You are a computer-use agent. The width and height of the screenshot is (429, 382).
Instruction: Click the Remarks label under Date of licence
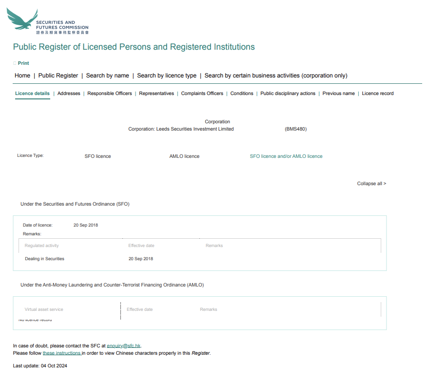click(32, 234)
